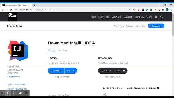Click the scrollbar down arrow
Screen dimensions: 174x98
173,95
